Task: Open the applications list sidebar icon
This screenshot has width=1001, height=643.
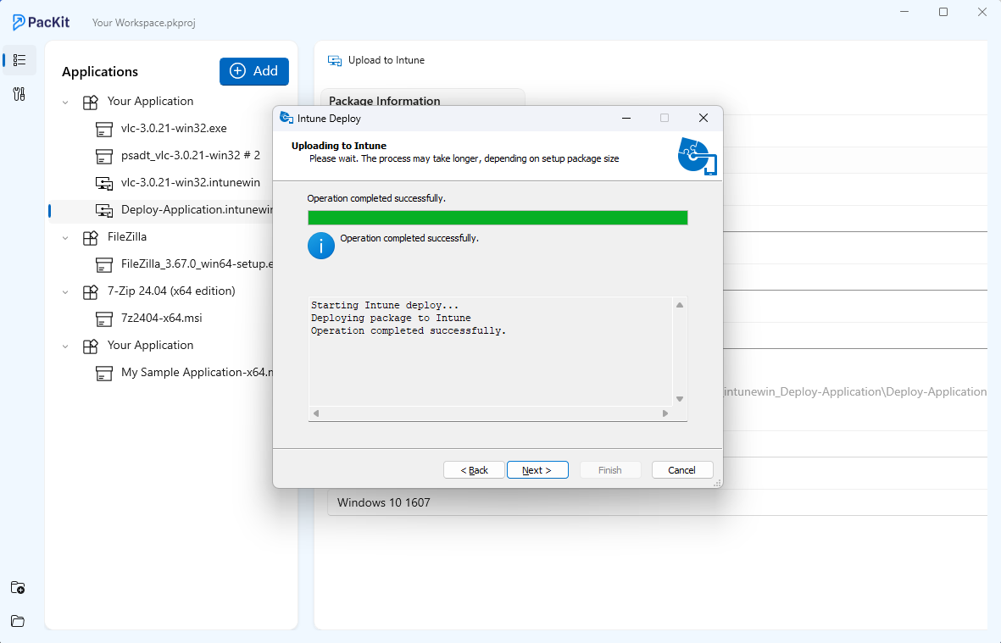Action: click(x=19, y=60)
